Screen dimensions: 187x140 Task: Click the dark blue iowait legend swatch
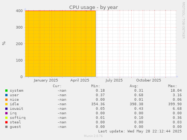6,109
